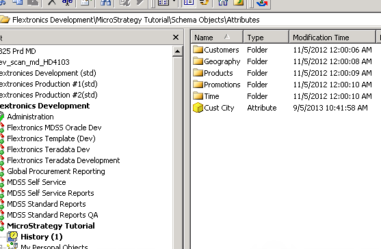The height and width of the screenshot is (249, 381).
Task: Click the 11/5/2012 12:00:08 AM timestamp
Action: tap(332, 61)
